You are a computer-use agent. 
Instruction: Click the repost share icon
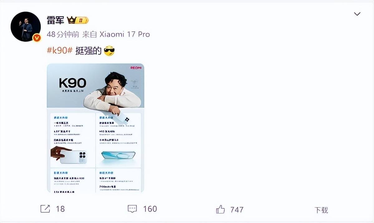45,209
